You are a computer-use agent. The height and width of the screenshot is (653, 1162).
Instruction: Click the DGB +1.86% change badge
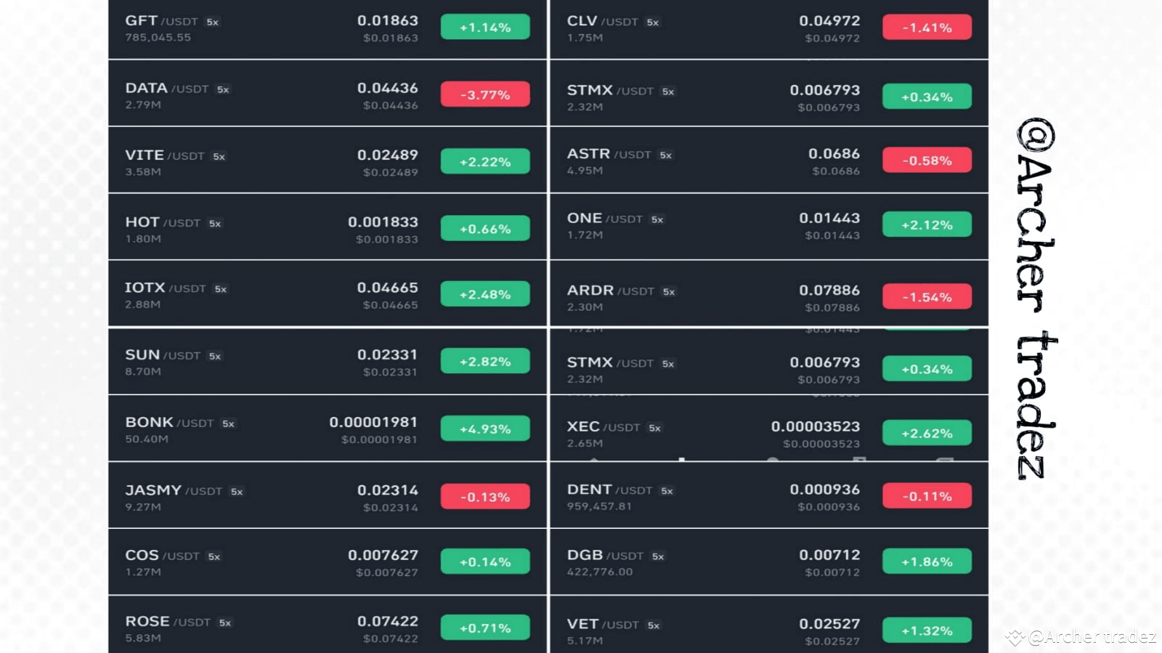coord(927,561)
